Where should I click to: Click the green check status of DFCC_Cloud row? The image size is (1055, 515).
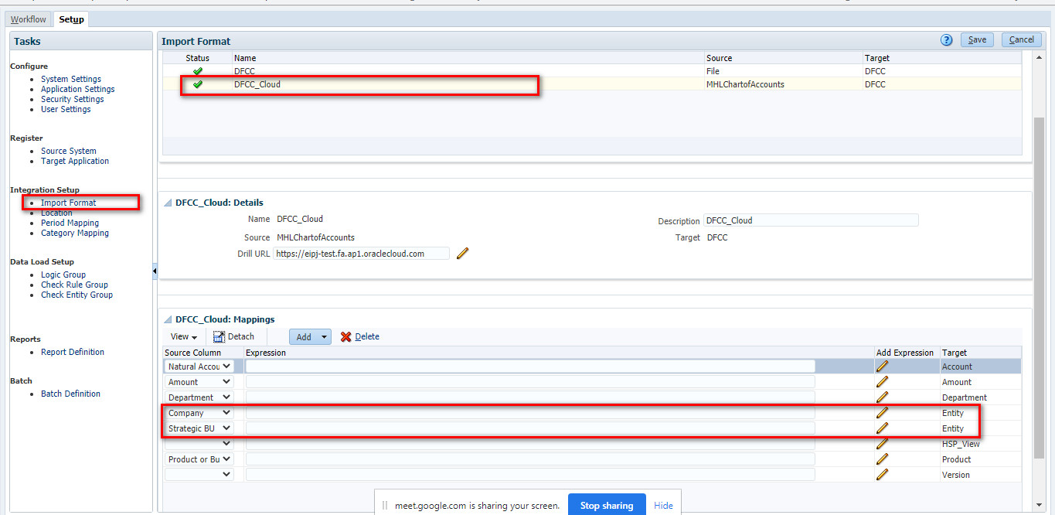click(x=198, y=84)
